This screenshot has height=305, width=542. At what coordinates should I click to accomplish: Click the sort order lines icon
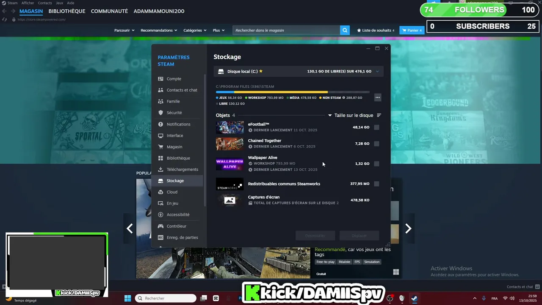pos(379,115)
